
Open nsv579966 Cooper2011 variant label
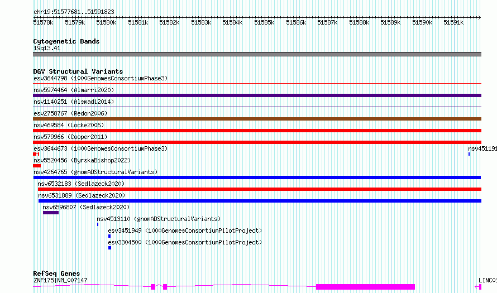tap(70, 137)
